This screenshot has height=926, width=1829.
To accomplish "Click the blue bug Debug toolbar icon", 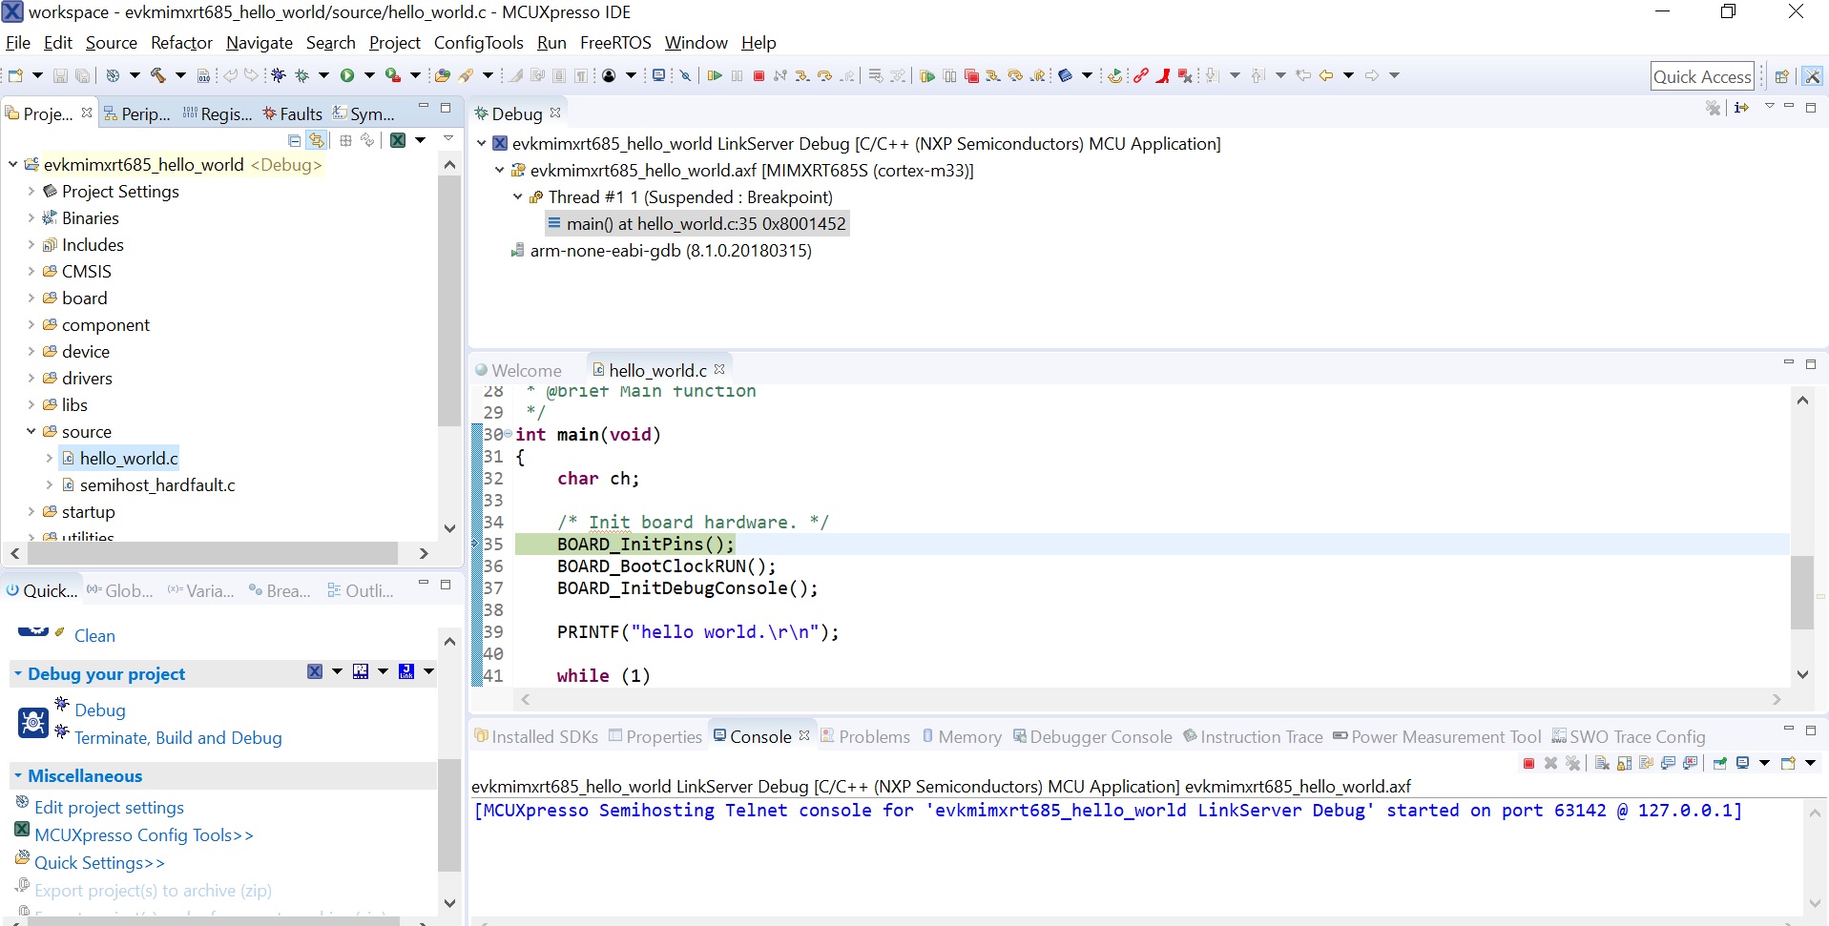I will pyautogui.click(x=279, y=75).
